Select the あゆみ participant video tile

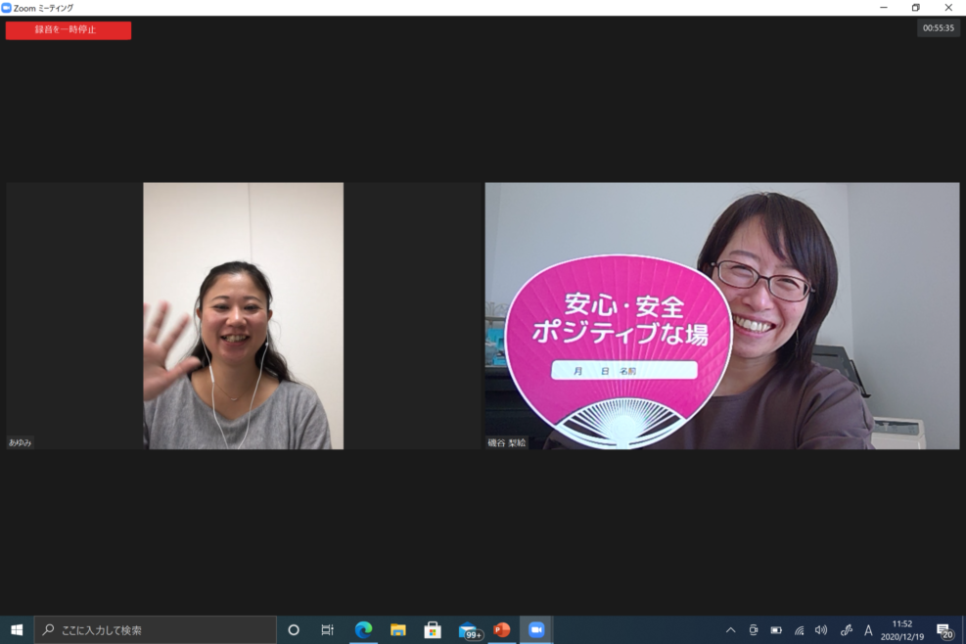243,315
